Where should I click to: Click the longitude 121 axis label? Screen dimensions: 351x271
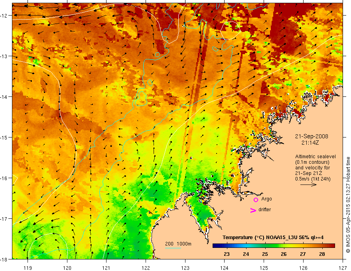(106, 268)
